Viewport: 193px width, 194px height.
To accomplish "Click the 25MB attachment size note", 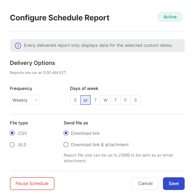I will (118, 158).
